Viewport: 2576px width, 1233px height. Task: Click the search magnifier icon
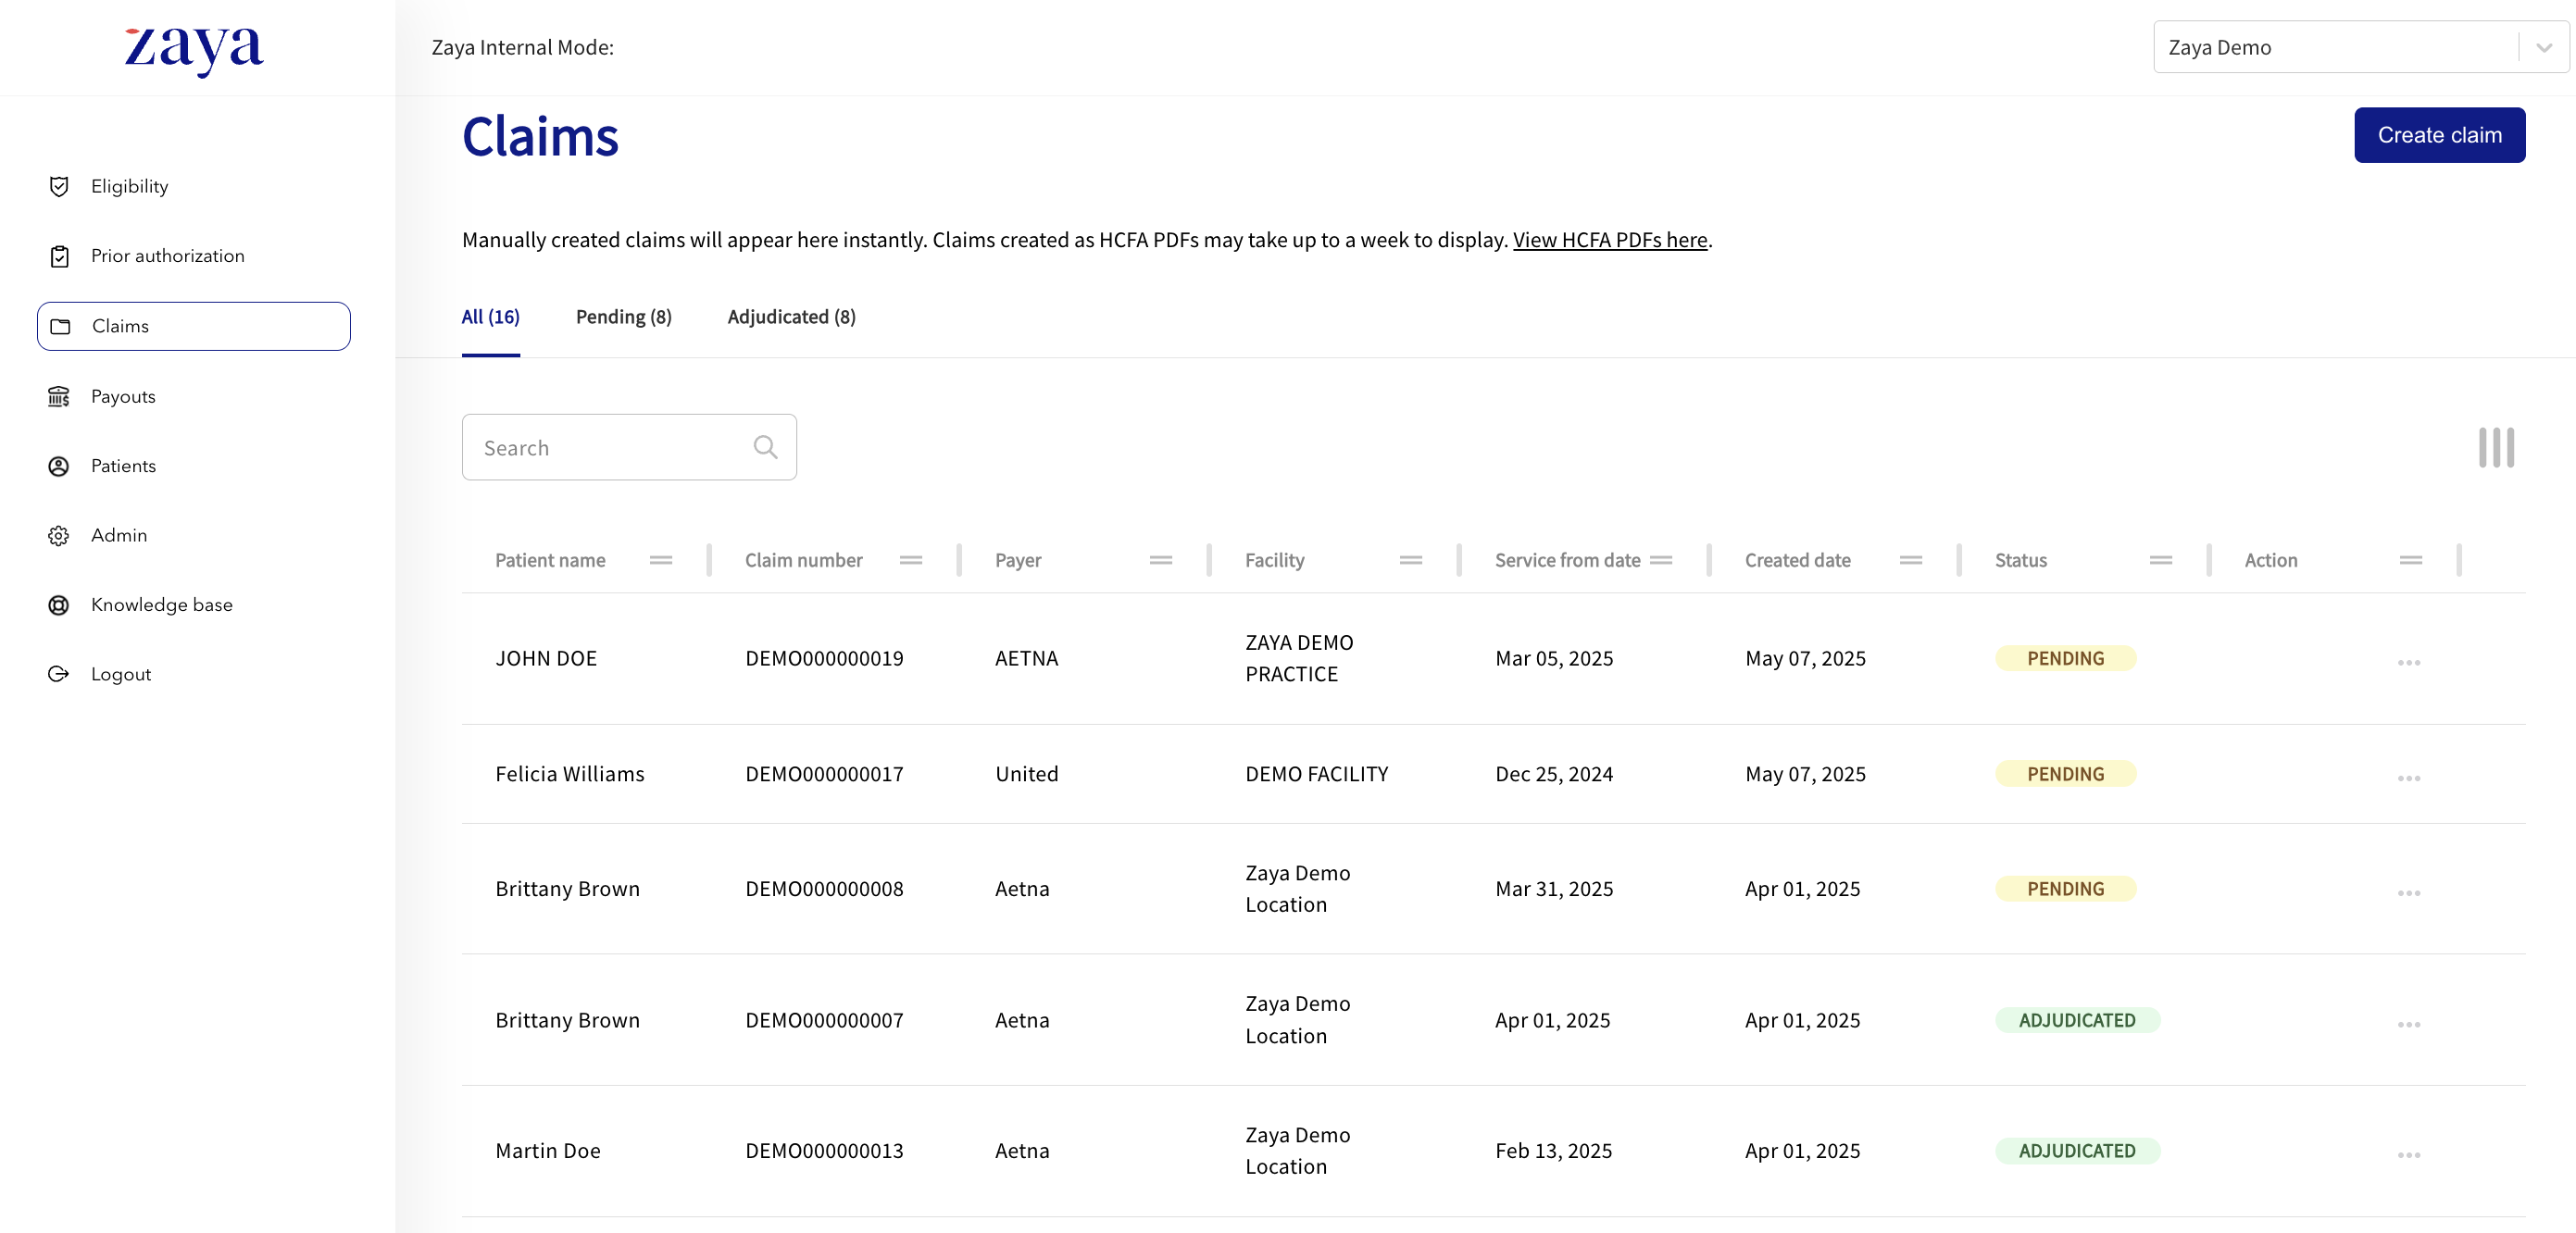[765, 447]
